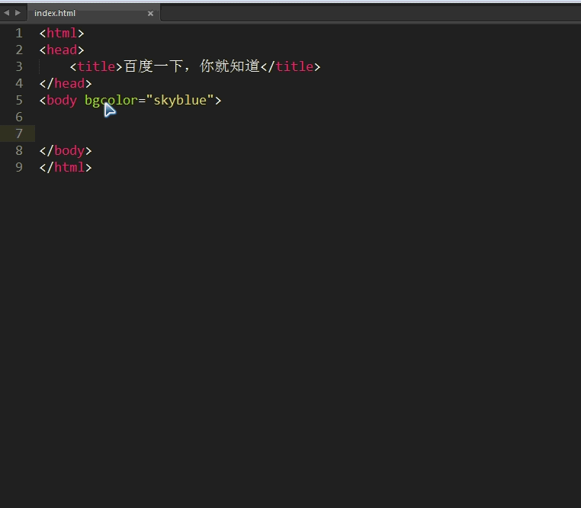Image resolution: width=581 pixels, height=508 pixels.
Task: Click the "skyblue" attribute value
Action: pos(180,100)
